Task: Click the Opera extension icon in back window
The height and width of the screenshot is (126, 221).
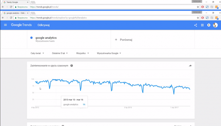Action: (203, 7)
